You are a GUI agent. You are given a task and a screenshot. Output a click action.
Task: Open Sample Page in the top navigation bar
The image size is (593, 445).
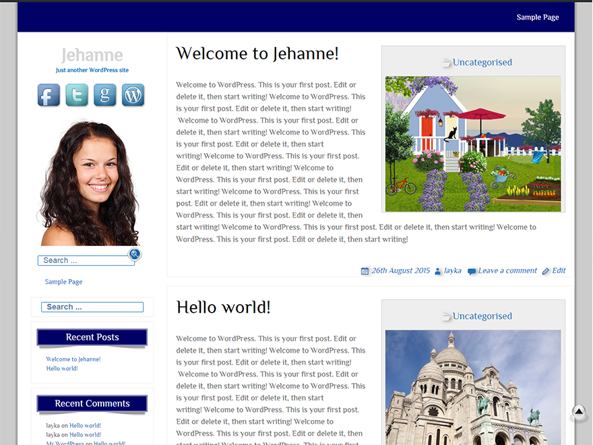coord(538,17)
